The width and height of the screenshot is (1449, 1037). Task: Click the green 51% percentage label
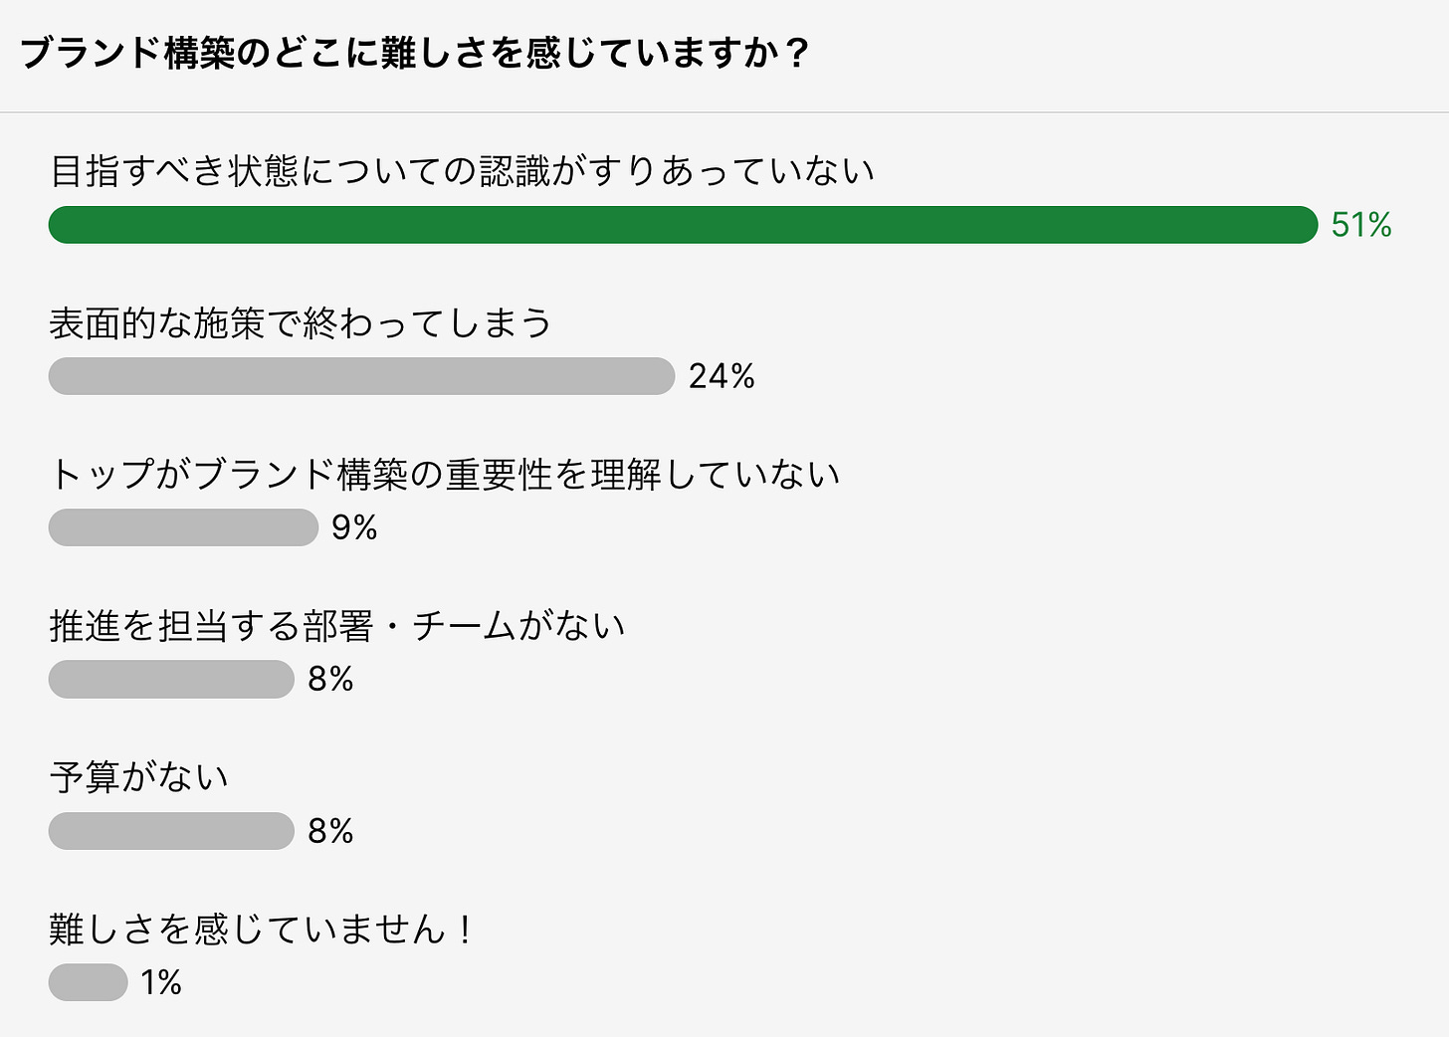[x=1361, y=225]
